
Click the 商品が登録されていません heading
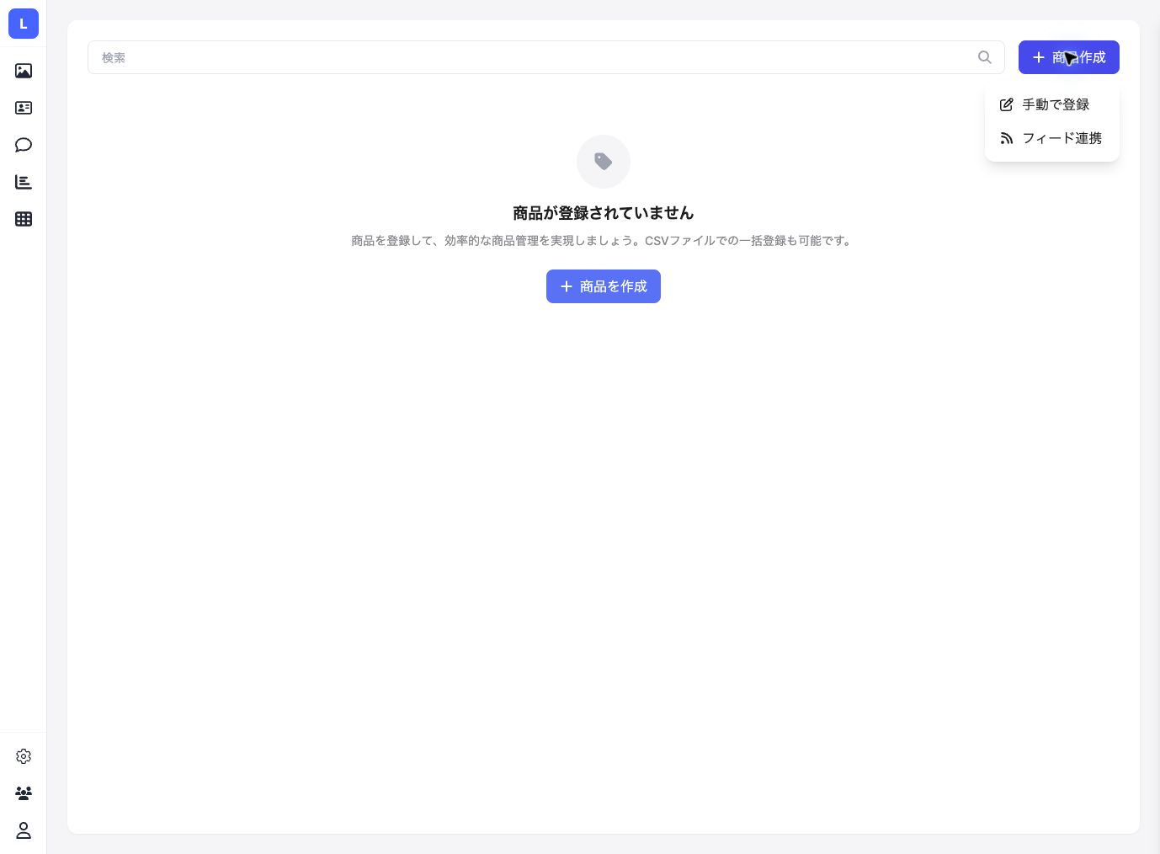tap(604, 213)
